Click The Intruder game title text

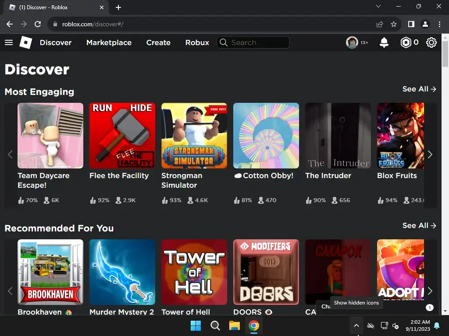coord(328,176)
